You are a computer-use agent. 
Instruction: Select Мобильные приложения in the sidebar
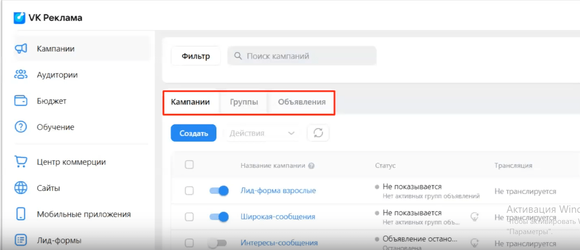coord(84,214)
